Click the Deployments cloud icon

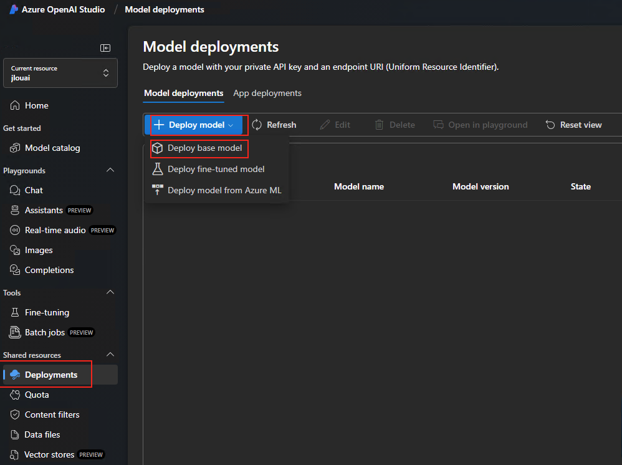15,375
